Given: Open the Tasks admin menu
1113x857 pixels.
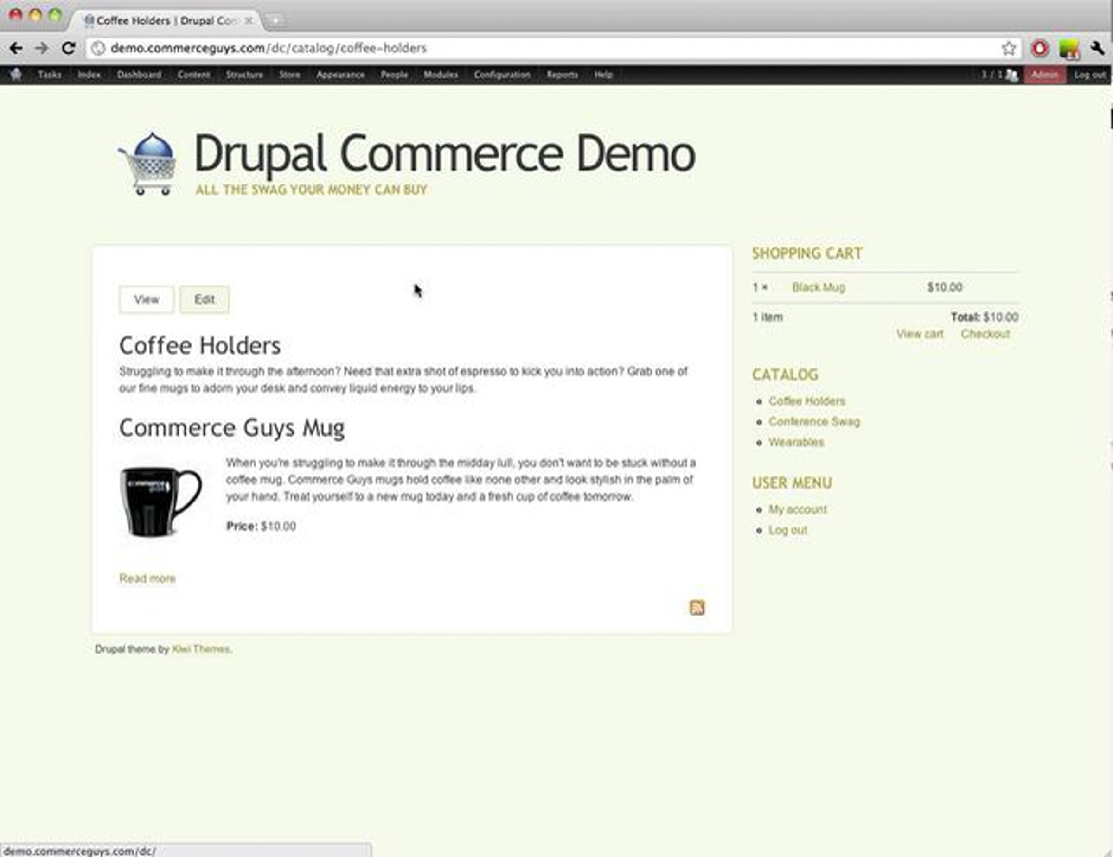Looking at the screenshot, I should pos(50,75).
